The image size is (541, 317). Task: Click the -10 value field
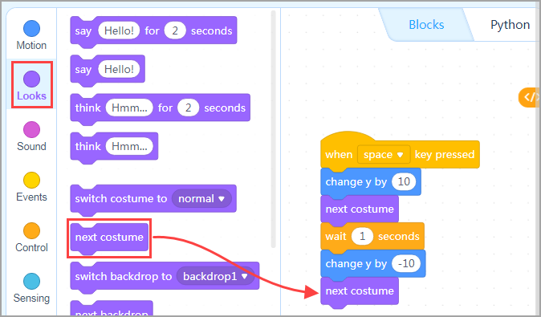(x=406, y=263)
